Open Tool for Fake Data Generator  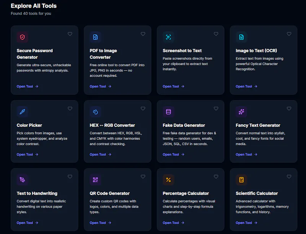[174, 154]
